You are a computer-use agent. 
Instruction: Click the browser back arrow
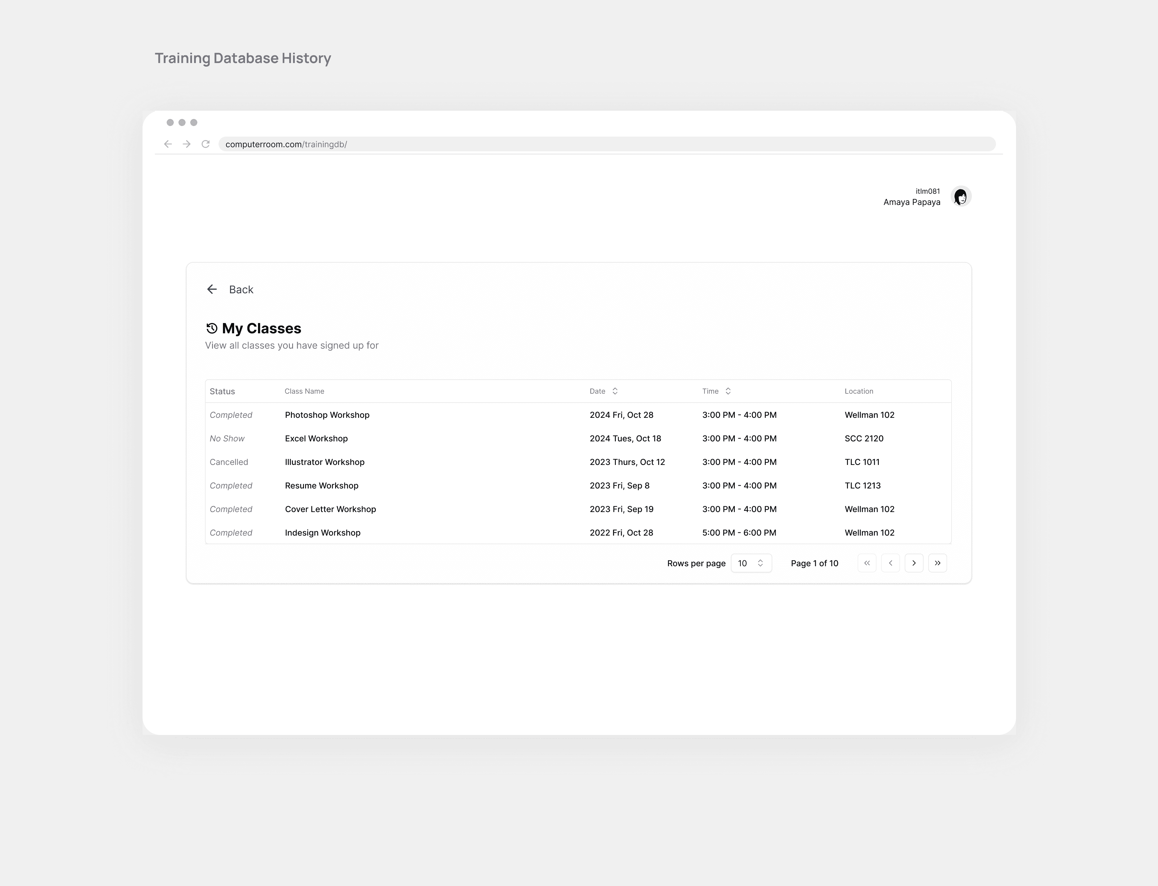pos(168,144)
